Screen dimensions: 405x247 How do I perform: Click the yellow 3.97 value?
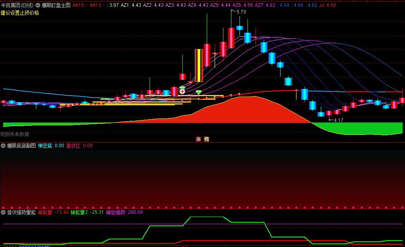tap(114, 5)
